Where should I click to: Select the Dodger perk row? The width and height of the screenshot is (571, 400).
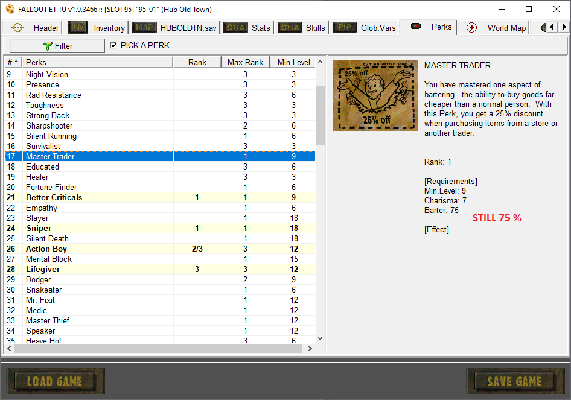(x=160, y=279)
